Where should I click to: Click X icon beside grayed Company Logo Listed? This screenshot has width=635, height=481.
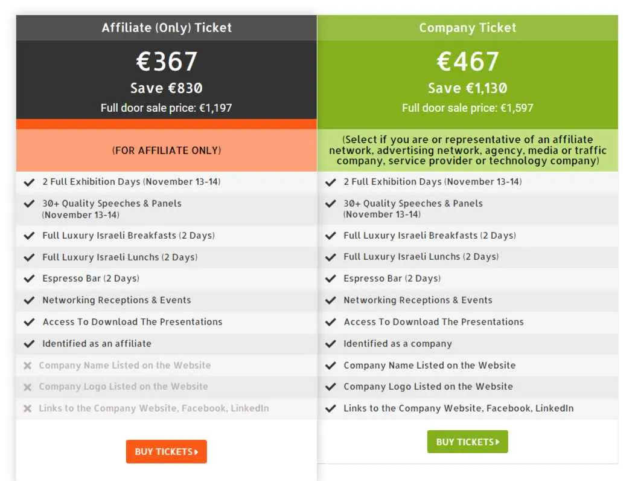[x=28, y=387]
